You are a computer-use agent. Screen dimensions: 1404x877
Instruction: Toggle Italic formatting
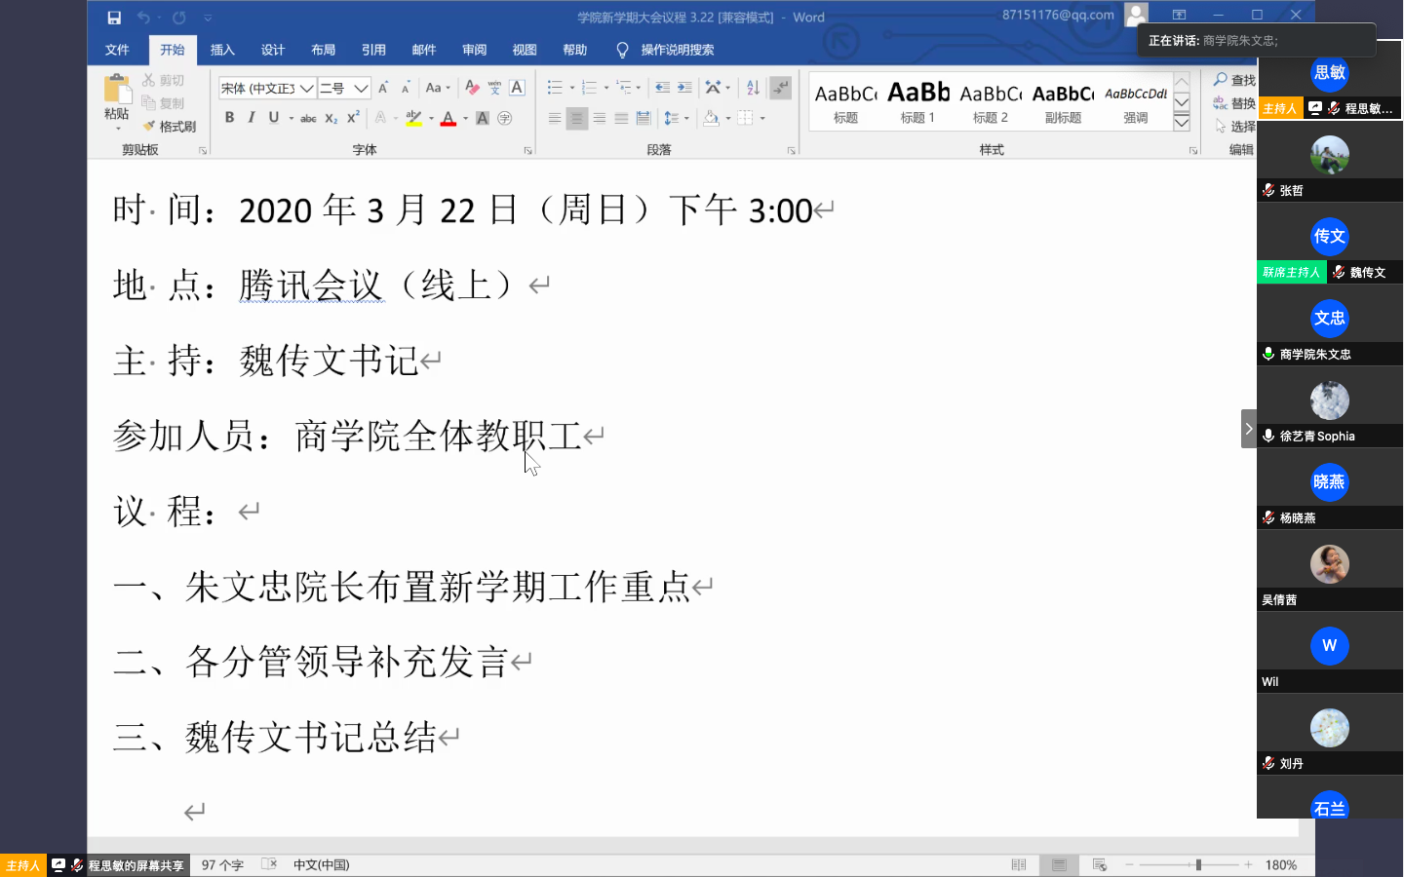point(252,118)
